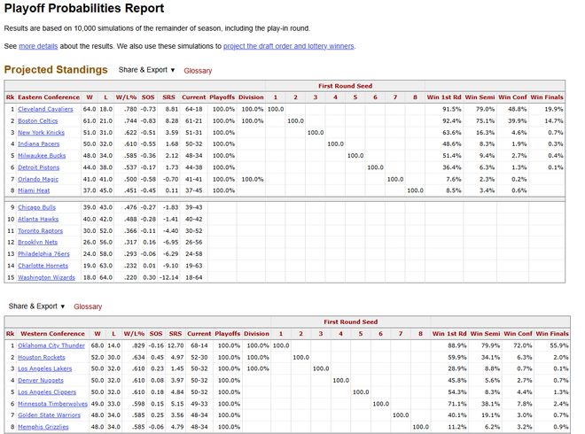Open the Philadelphia 76ers team link
This screenshot has width=585, height=434.
tap(43, 254)
